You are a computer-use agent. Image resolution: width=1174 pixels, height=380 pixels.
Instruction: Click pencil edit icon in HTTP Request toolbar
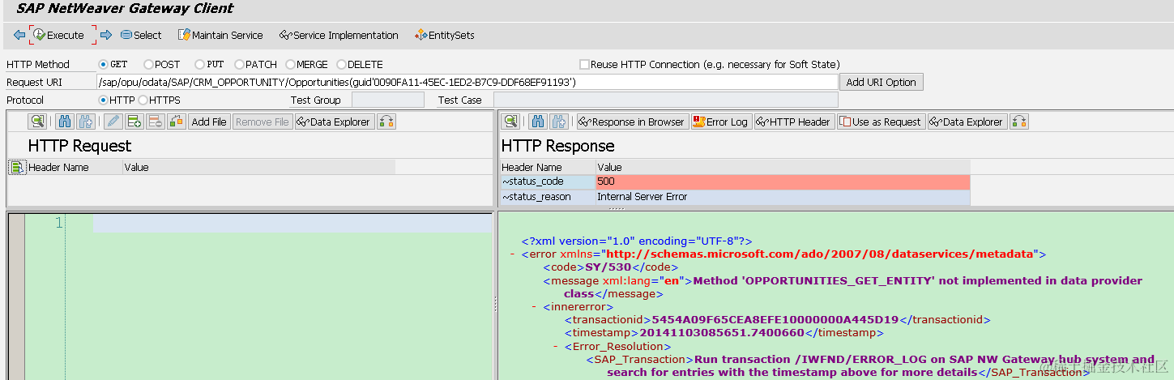click(x=113, y=122)
